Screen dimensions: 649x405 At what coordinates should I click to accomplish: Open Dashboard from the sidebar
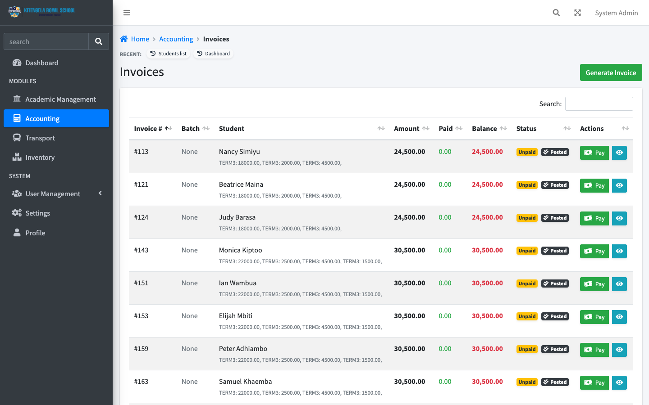click(x=56, y=63)
